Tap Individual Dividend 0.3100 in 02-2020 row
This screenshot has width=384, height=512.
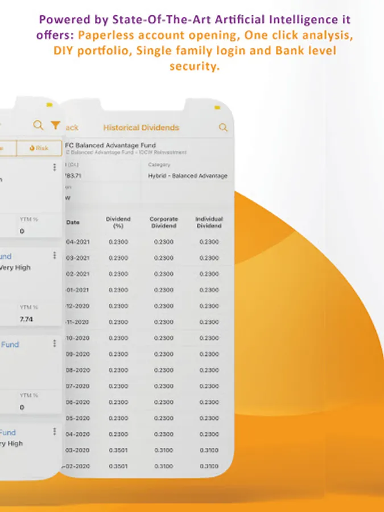coord(209,466)
